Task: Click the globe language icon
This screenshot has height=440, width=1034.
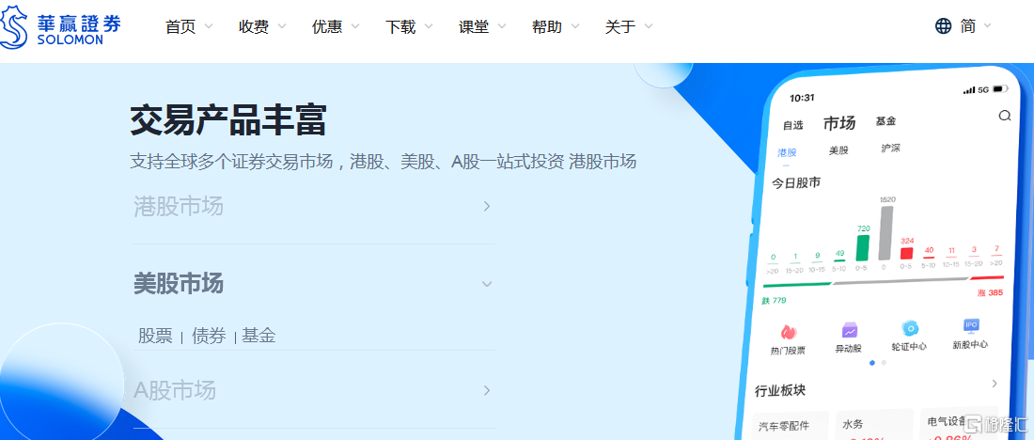Action: 944,25
